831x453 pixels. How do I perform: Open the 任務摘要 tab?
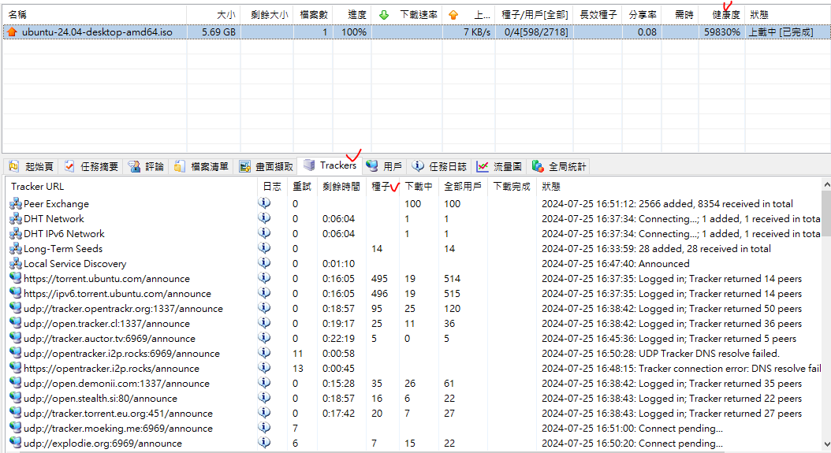[x=91, y=166]
